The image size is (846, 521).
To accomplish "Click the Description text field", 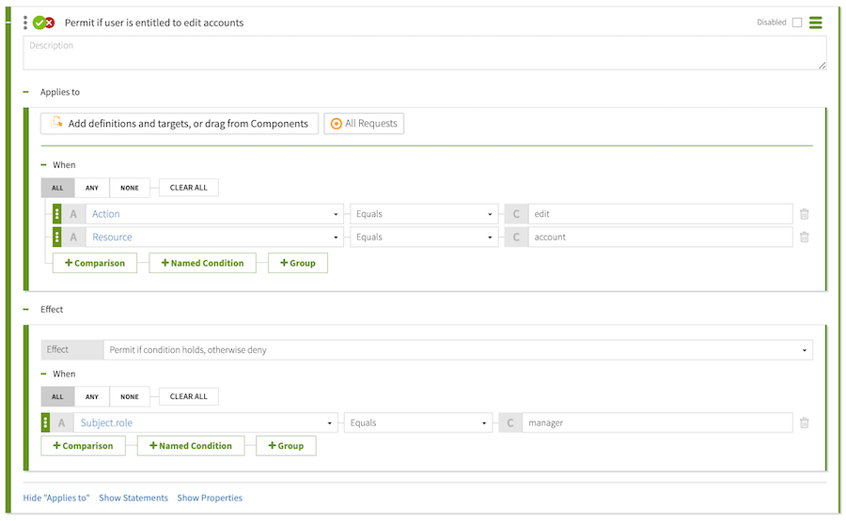I will coord(425,53).
